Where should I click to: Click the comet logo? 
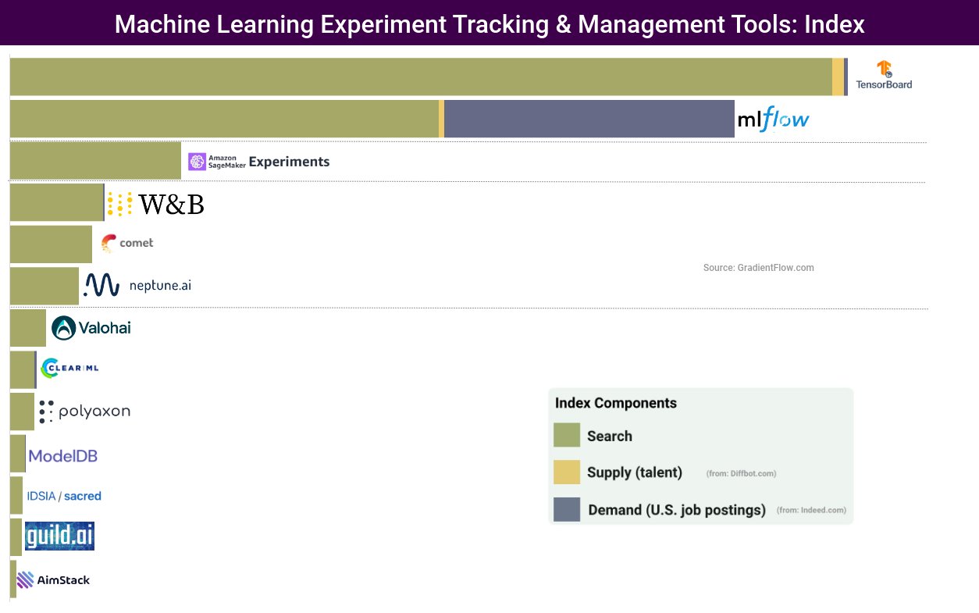[x=127, y=244]
